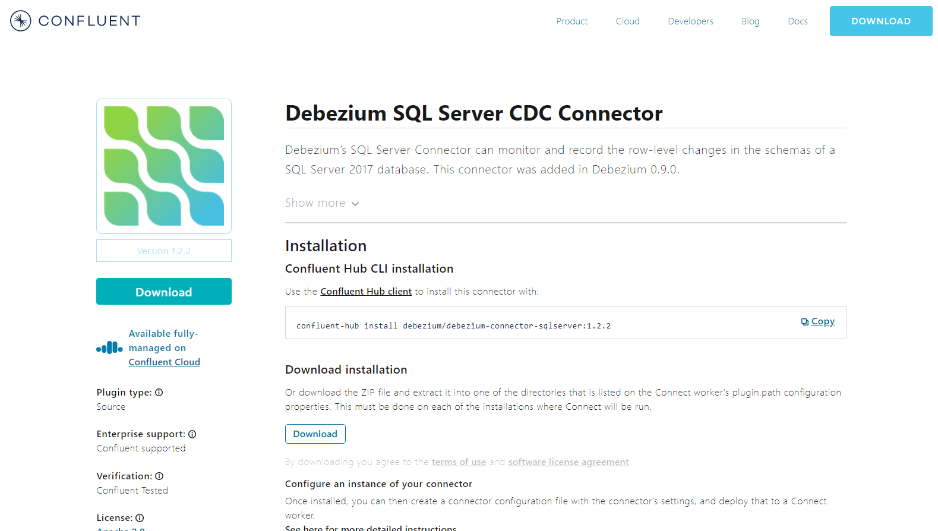Click the Confluent Cloud bars icon
Image resolution: width=938 pixels, height=531 pixels.
[109, 347]
